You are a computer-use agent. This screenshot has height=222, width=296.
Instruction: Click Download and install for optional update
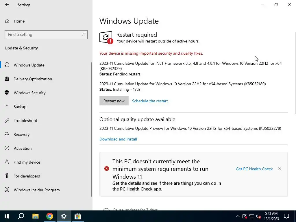(118, 139)
